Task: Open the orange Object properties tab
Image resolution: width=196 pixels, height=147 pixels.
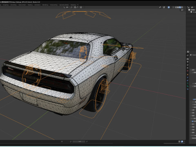Action: click(187, 75)
